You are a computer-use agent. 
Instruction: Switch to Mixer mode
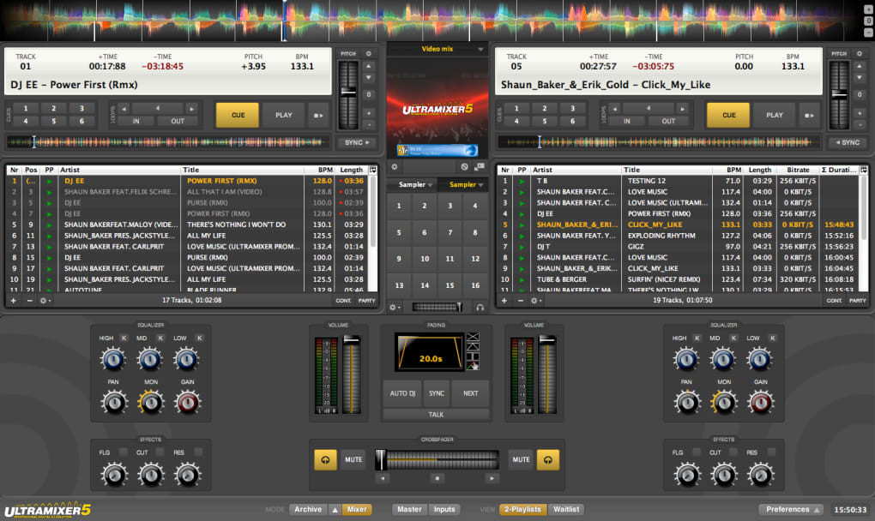tap(357, 509)
